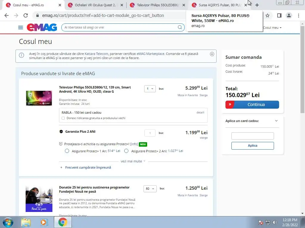The width and height of the screenshot is (305, 228).
Task: Click the eMAG logo
Action: click(x=42, y=27)
